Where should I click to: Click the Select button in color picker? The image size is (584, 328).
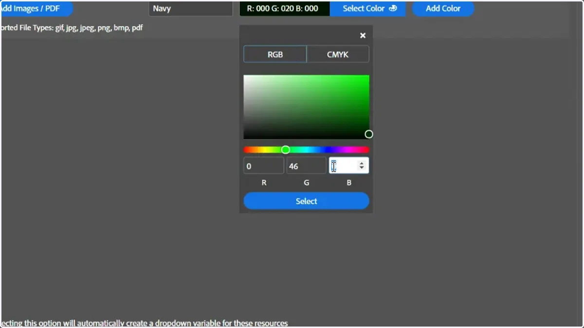(306, 201)
